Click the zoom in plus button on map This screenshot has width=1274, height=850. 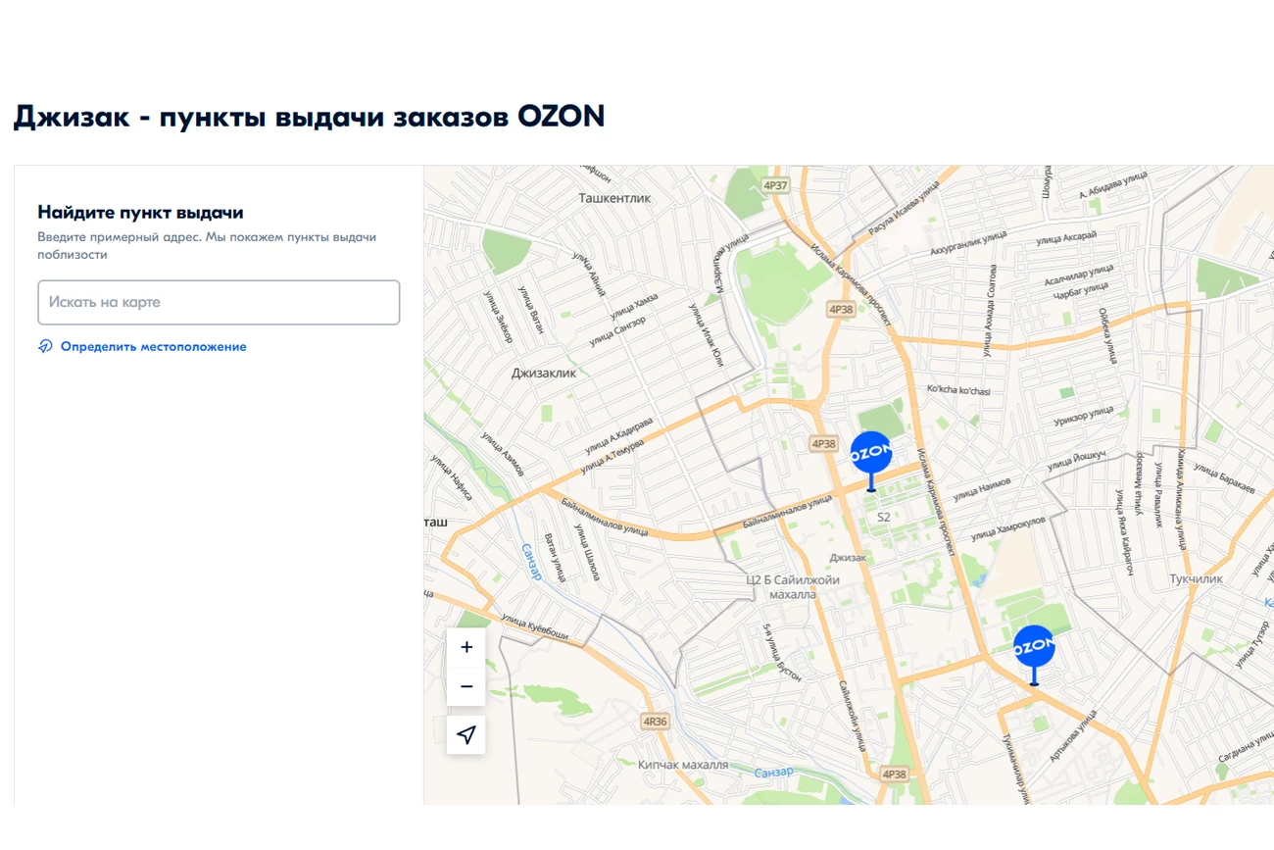[466, 647]
